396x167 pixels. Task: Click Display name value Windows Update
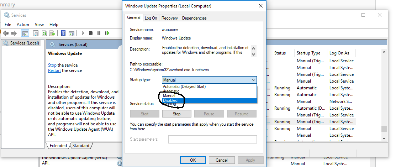176,38
